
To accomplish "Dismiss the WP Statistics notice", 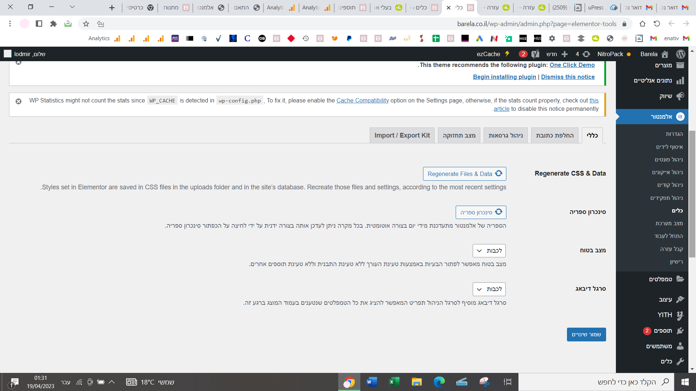I will pyautogui.click(x=18, y=101).
